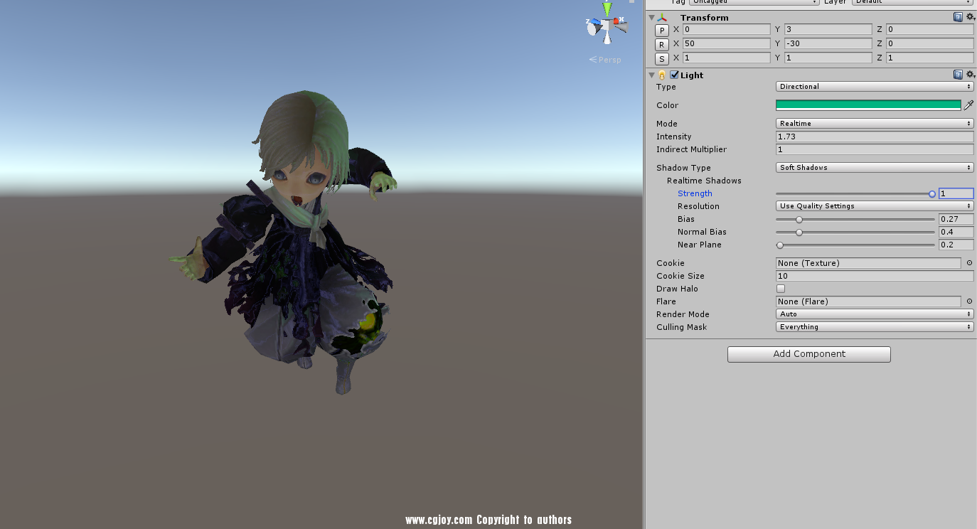The width and height of the screenshot is (977, 529).
Task: Click the Scale Z input field
Action: pos(929,58)
